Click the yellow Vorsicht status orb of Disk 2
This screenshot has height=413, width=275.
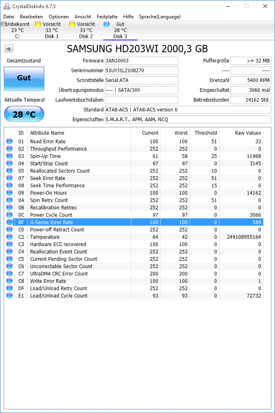click(72, 24)
